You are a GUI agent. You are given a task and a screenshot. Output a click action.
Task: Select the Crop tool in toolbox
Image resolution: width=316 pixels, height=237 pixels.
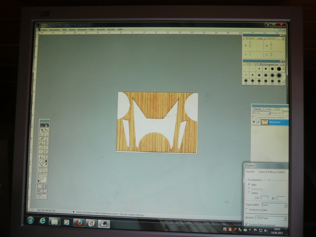[x=42, y=130]
